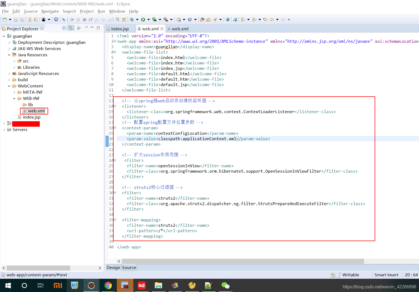Expand the JavaScript Resources tree node
This screenshot has width=419, height=292.
tap(9, 74)
